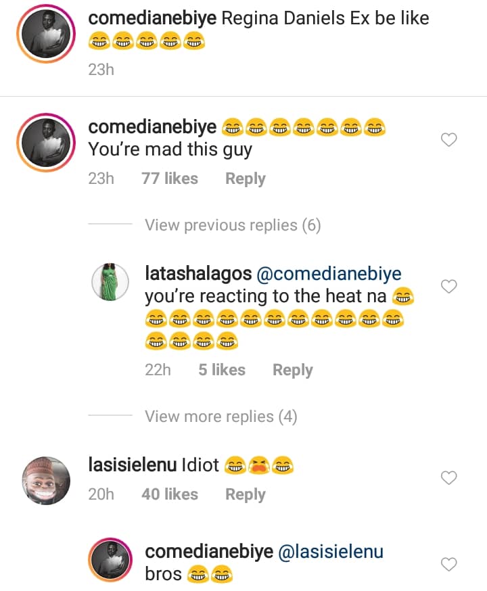Open the @lasisielenu mention link
The height and width of the screenshot is (591, 487).
click(330, 552)
